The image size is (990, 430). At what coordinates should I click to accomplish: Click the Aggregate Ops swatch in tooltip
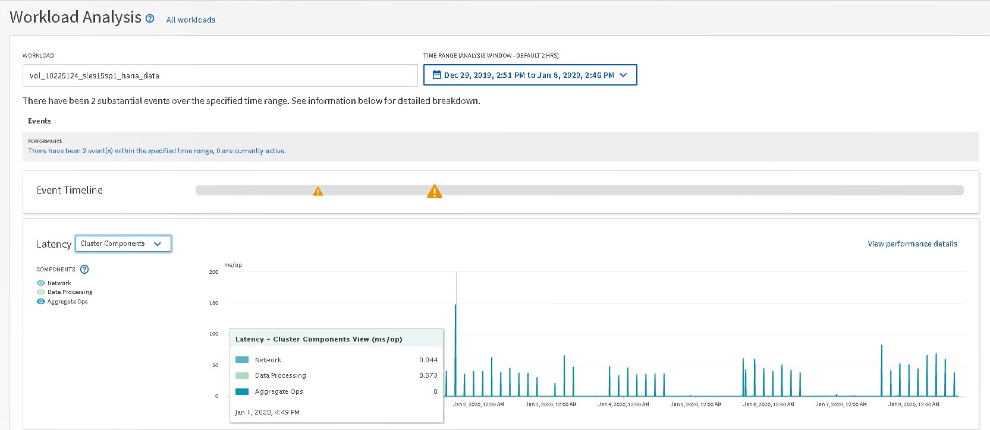tap(242, 391)
